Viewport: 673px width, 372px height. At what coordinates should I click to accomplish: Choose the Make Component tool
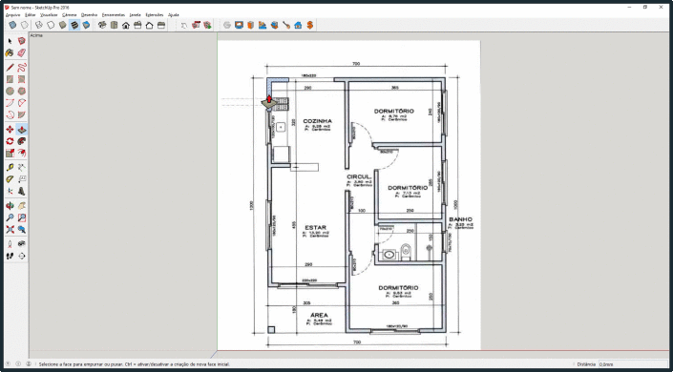coord(21,41)
